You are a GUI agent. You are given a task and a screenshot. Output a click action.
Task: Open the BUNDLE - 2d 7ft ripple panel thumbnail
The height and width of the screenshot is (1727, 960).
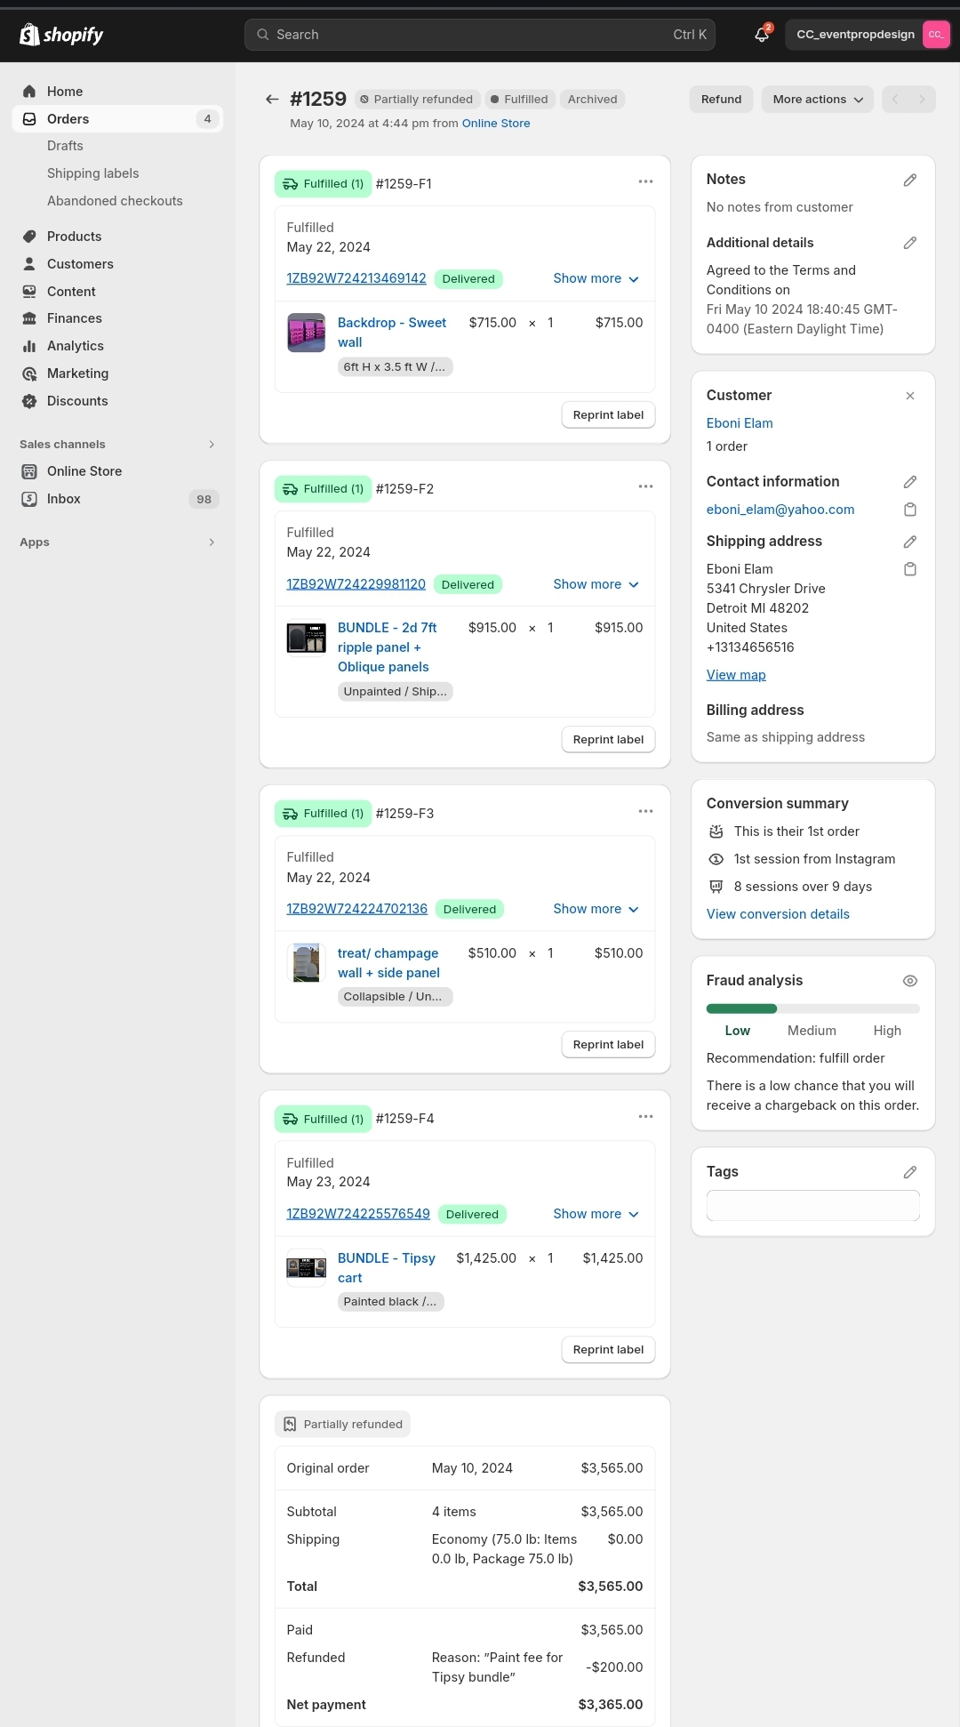[x=306, y=638]
